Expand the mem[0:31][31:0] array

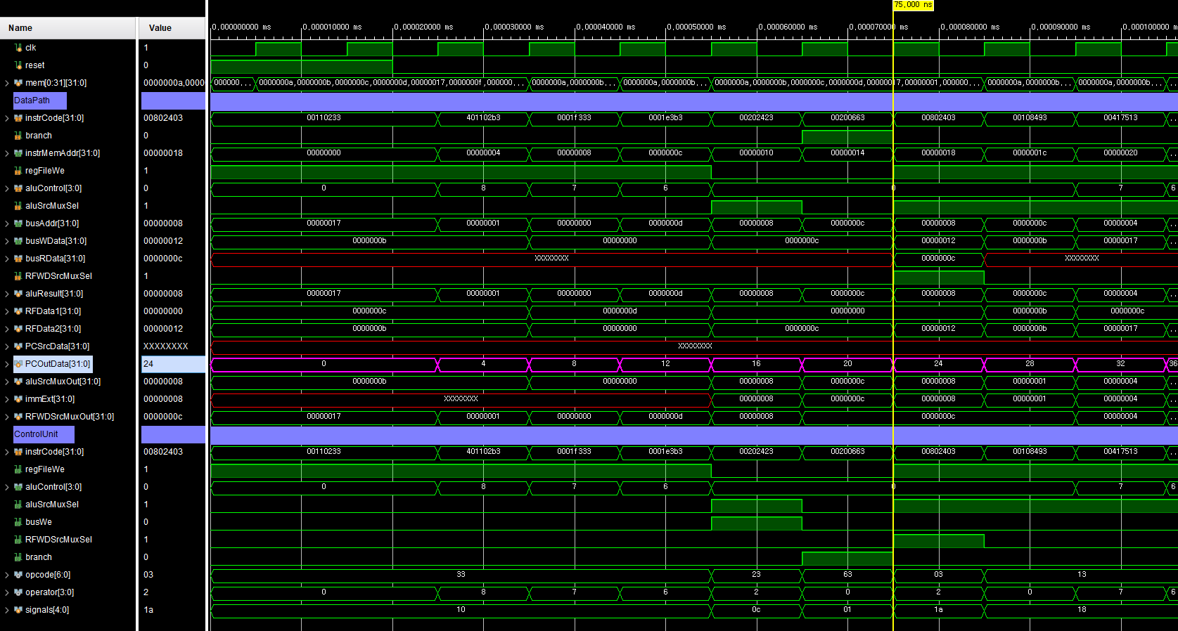coord(7,83)
